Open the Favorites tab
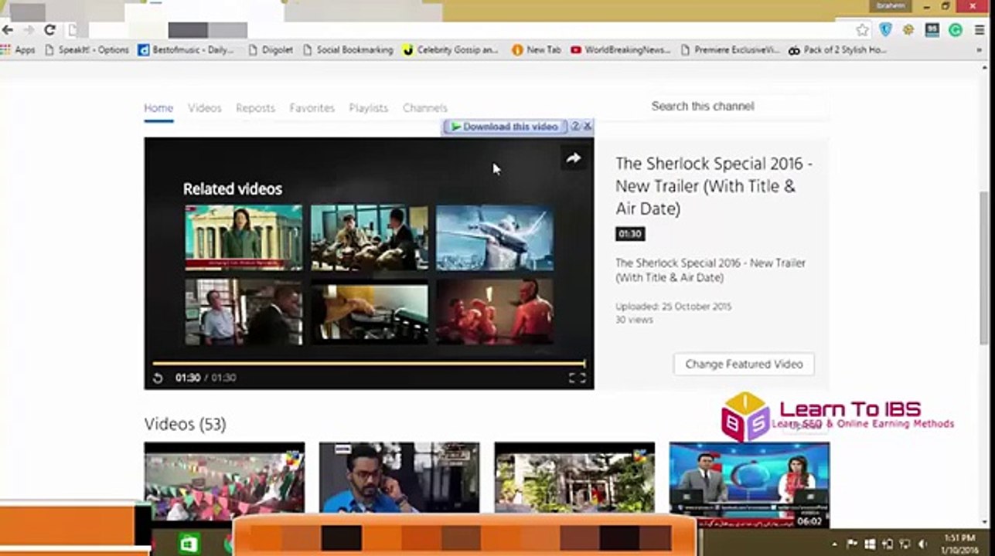The width and height of the screenshot is (995, 556). click(312, 108)
